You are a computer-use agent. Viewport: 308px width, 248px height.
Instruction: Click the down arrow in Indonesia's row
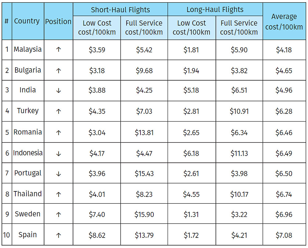[59, 154]
